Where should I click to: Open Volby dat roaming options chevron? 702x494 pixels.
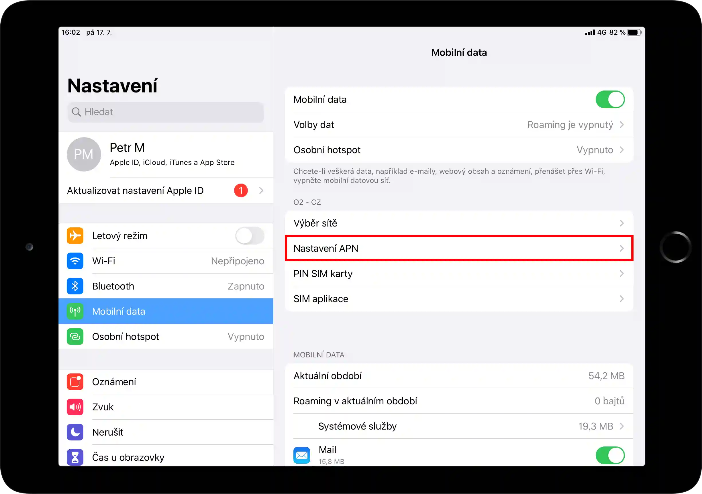point(621,125)
